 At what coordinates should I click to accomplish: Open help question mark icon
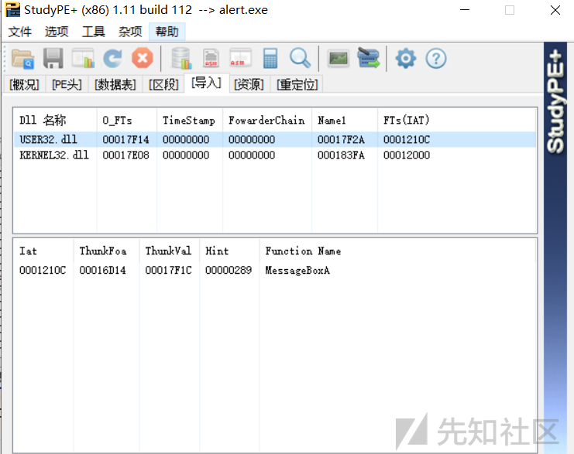coord(436,59)
